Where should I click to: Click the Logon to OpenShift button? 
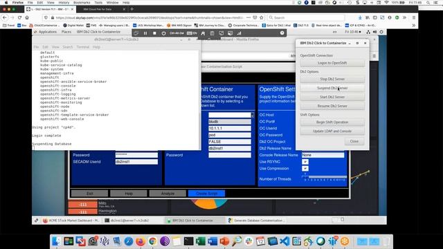(332, 63)
